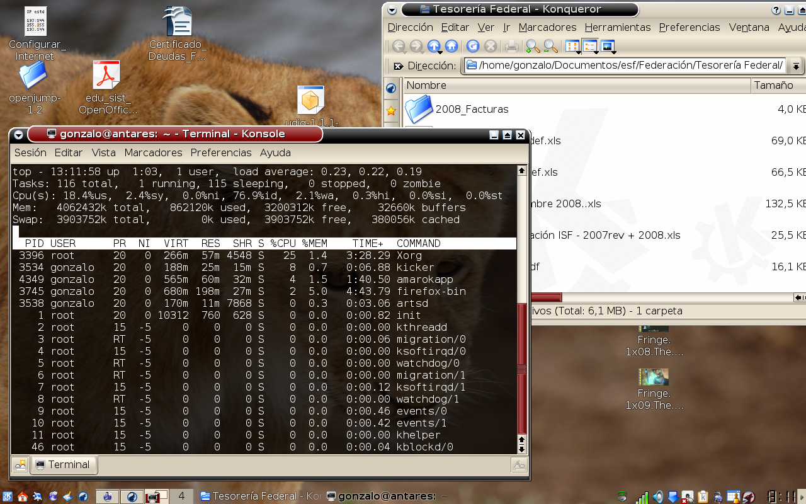Select Konqueror's icon view mode
Viewport: 806px width, 504px height.
[571, 46]
